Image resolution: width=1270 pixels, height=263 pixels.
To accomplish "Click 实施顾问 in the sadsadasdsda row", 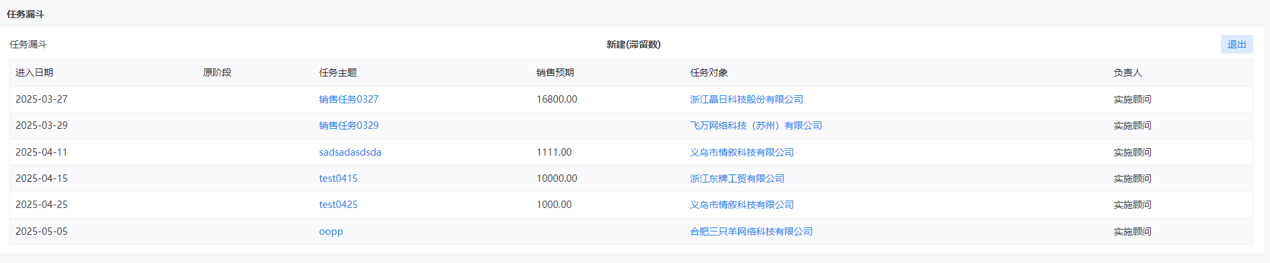I will pyautogui.click(x=1132, y=152).
